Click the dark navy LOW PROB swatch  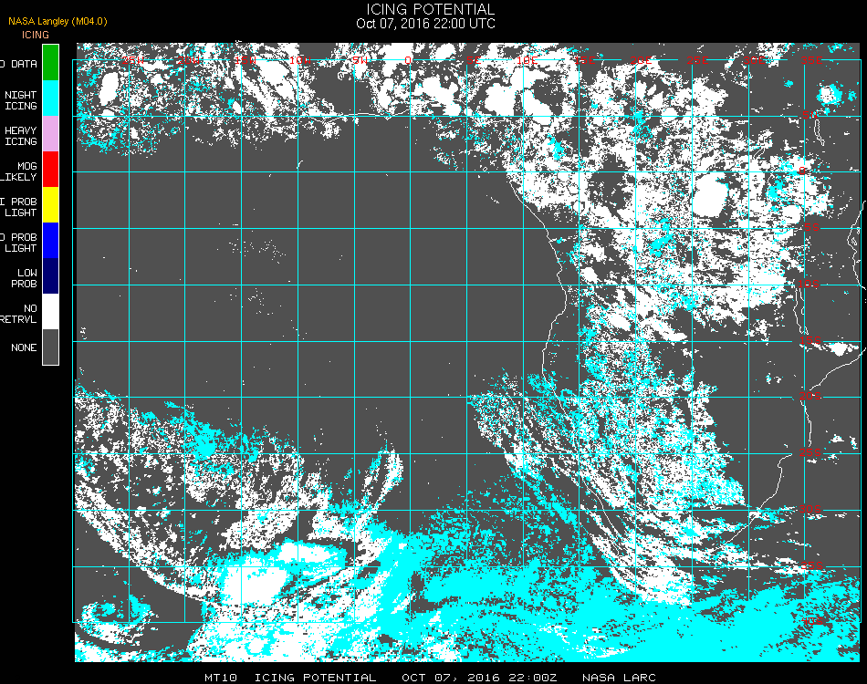pyautogui.click(x=50, y=276)
